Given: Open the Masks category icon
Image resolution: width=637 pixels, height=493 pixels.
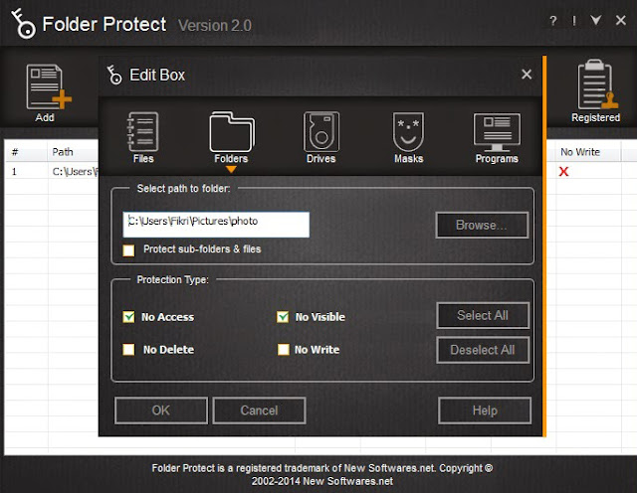Looking at the screenshot, I should (408, 132).
